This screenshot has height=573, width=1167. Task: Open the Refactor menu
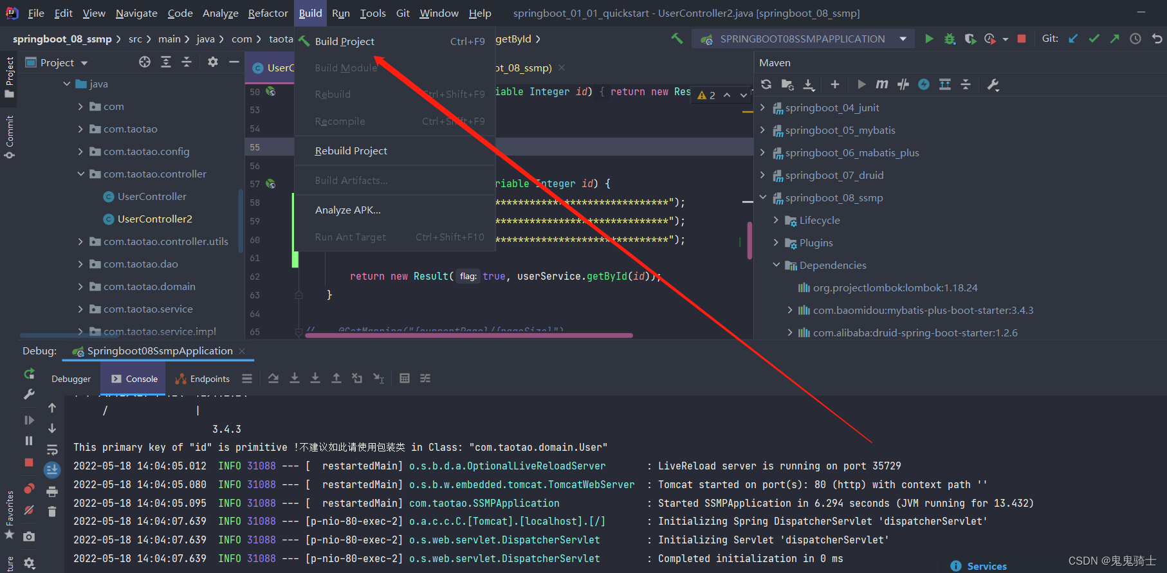pos(268,13)
